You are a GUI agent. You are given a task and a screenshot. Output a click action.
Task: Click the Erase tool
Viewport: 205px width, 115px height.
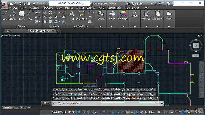[64, 13]
